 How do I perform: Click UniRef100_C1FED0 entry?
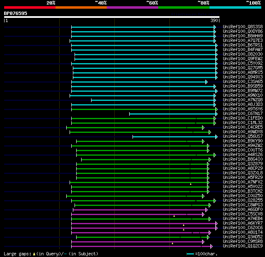pos(243,118)
